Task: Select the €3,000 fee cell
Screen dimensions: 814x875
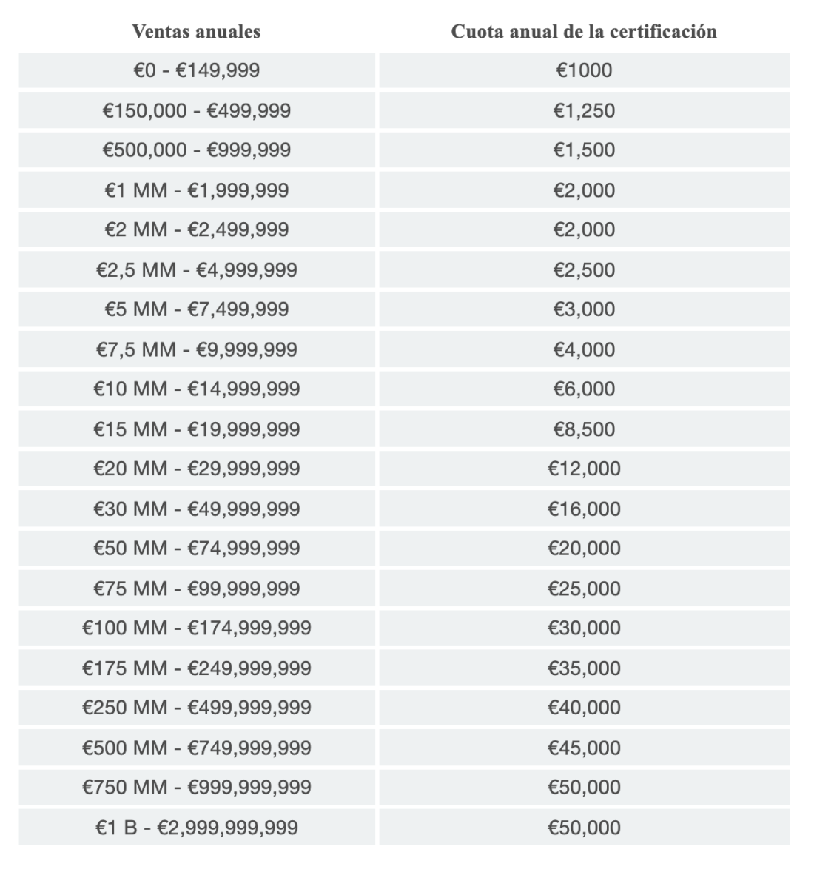Action: 584,309
